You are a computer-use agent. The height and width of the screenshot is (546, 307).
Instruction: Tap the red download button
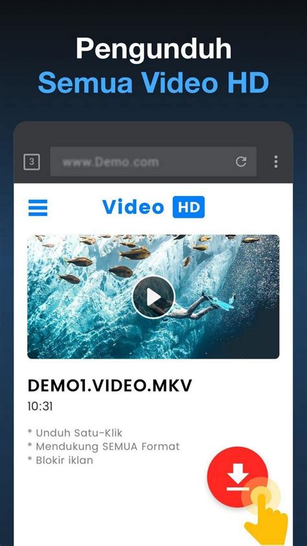(x=238, y=477)
